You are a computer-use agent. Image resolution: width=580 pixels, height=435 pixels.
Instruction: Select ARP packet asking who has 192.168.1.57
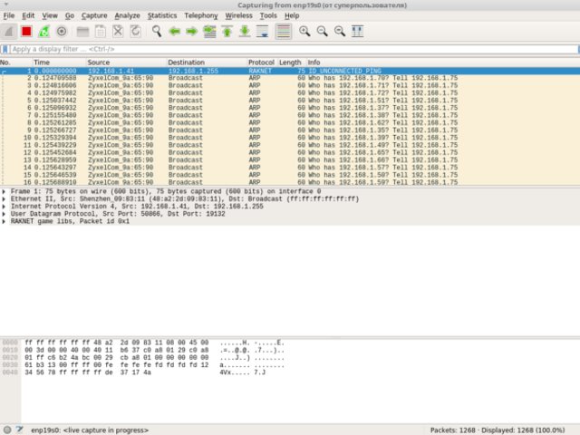tap(290, 168)
